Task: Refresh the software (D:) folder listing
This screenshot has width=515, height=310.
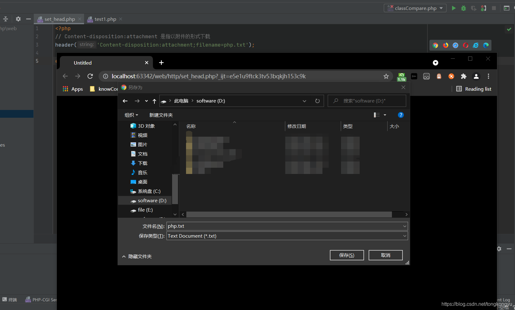Action: tap(317, 101)
